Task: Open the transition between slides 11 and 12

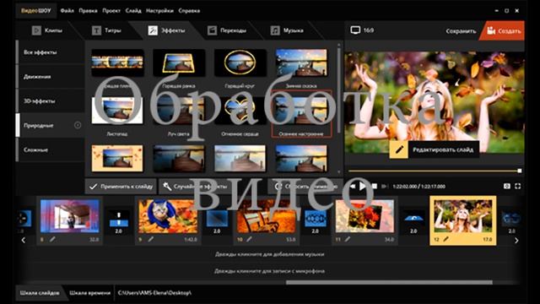Action: [x=413, y=219]
